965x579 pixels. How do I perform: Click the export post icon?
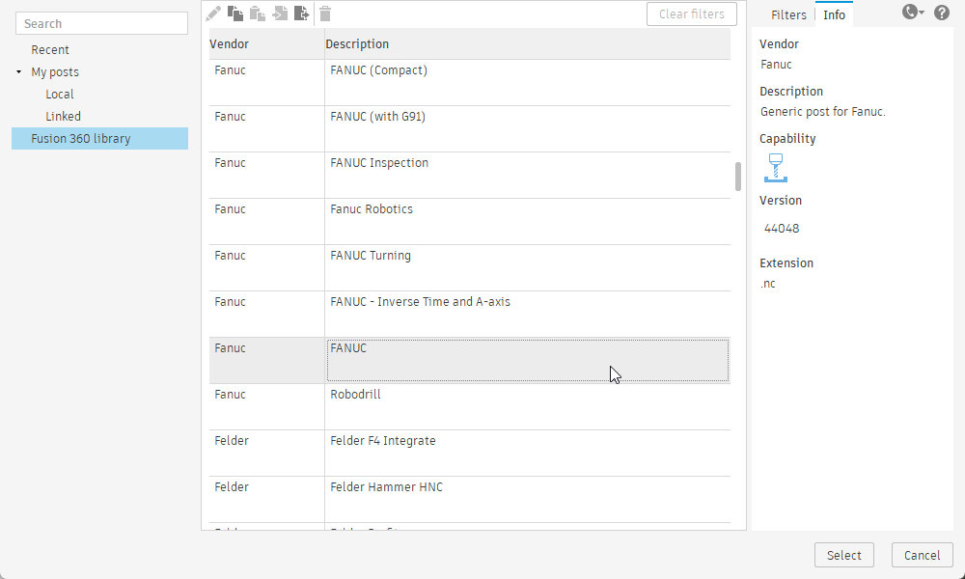pyautogui.click(x=301, y=14)
